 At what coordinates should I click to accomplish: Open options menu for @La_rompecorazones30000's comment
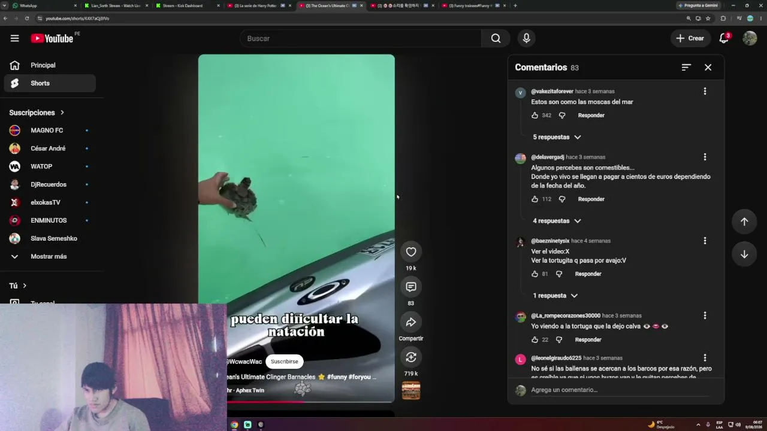click(x=705, y=315)
